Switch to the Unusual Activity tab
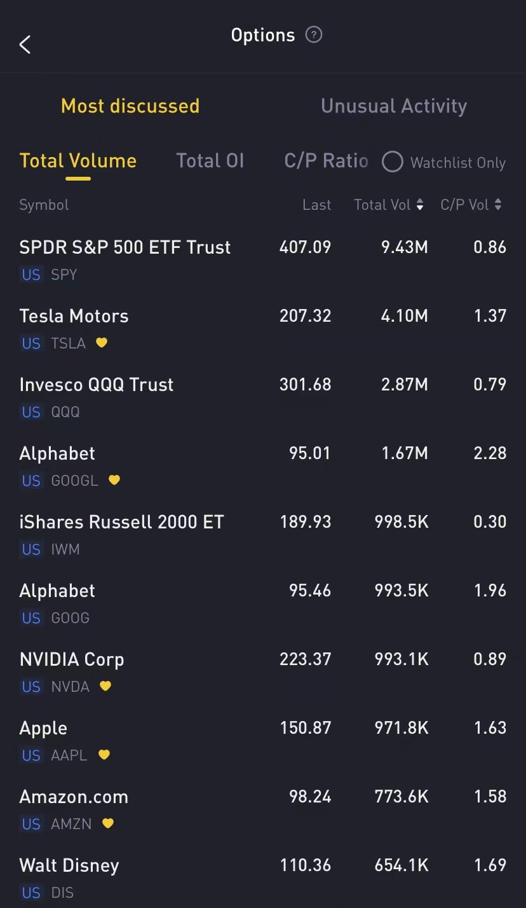This screenshot has width=526, height=908. [x=394, y=106]
